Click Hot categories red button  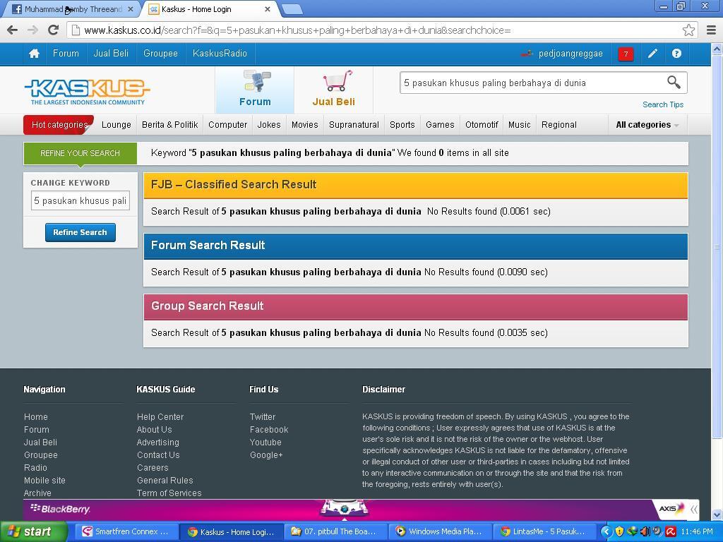tap(59, 125)
